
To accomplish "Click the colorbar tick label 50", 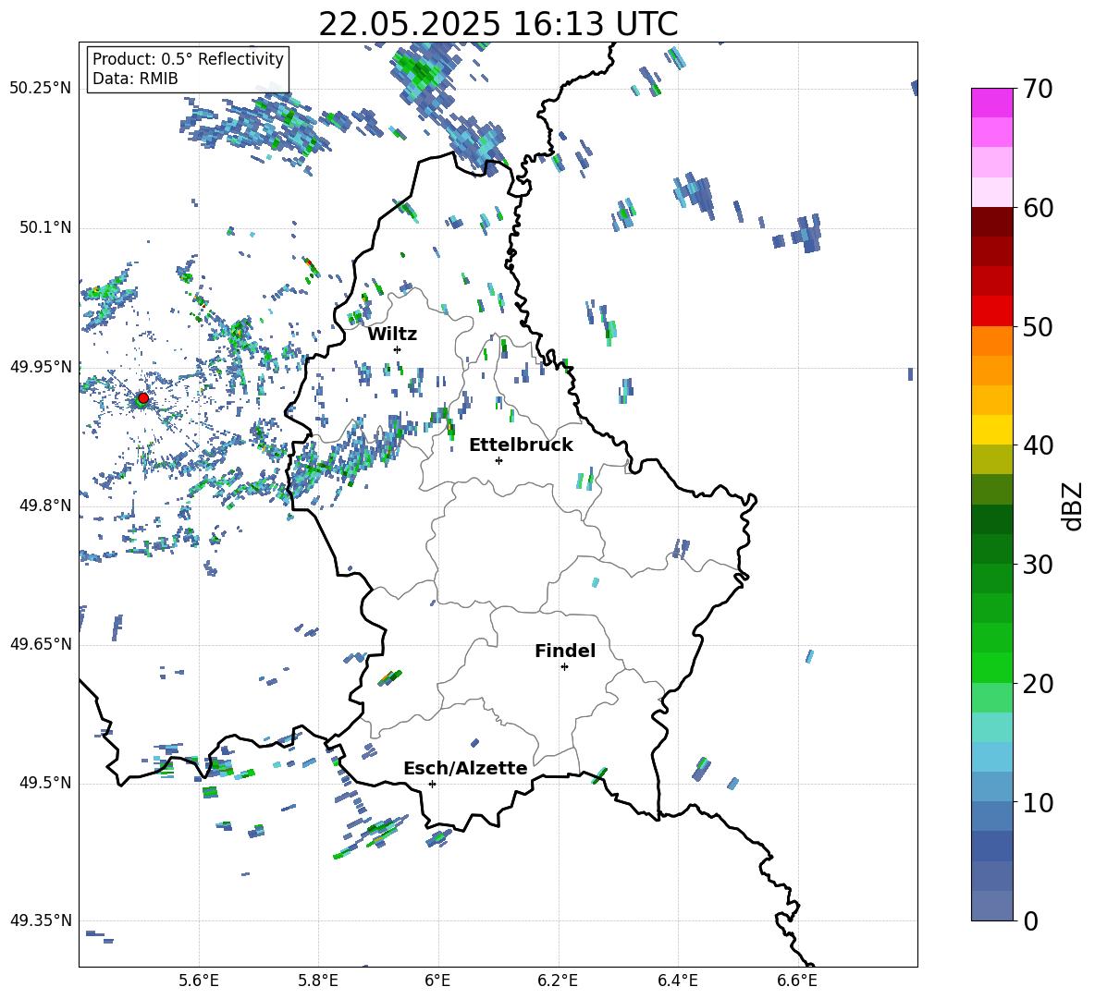I will (1037, 327).
